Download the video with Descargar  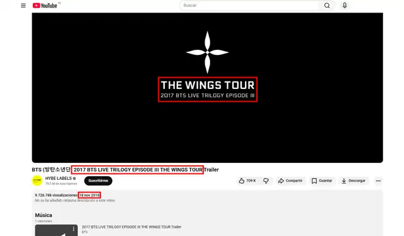[353, 180]
